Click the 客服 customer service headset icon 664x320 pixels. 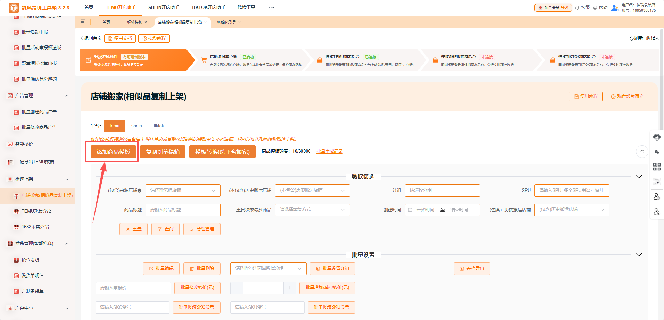577,7
